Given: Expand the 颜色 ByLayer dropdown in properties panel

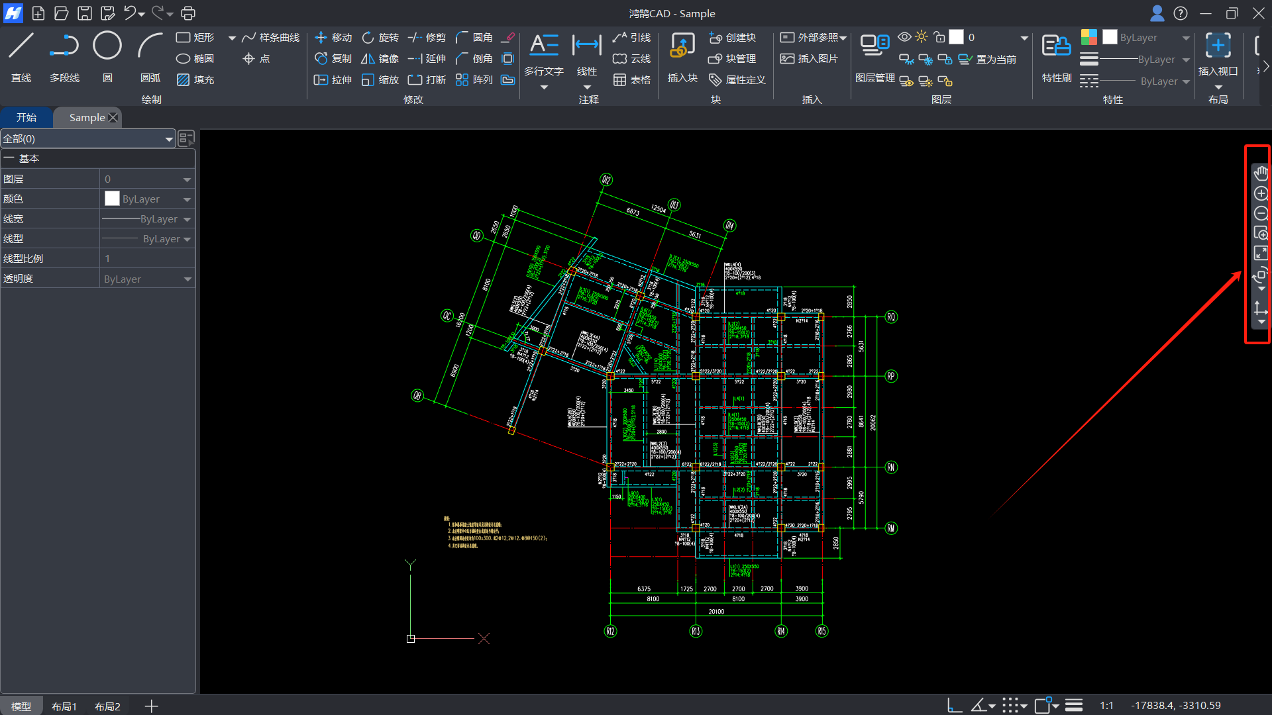Looking at the screenshot, I should [187, 199].
